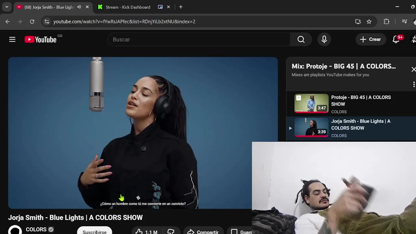Open Jorja Smith Blue Lights playlist thumbnail
The image size is (416, 234).
point(311,127)
